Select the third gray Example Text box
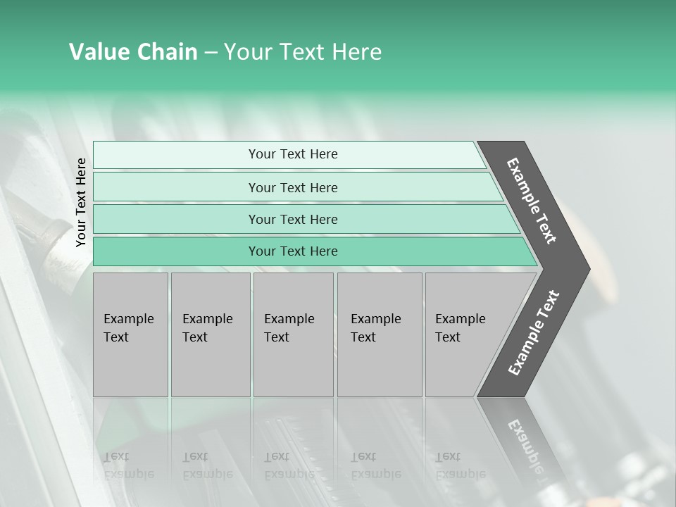This screenshot has width=676, height=507. coord(293,334)
